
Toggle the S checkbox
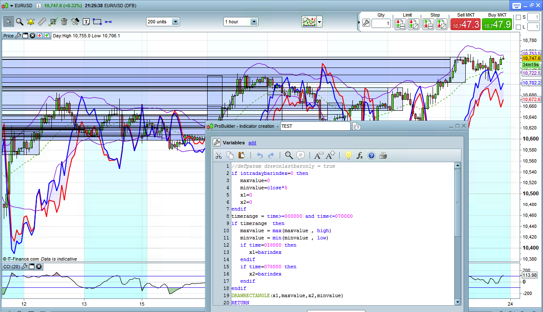click(x=518, y=17)
